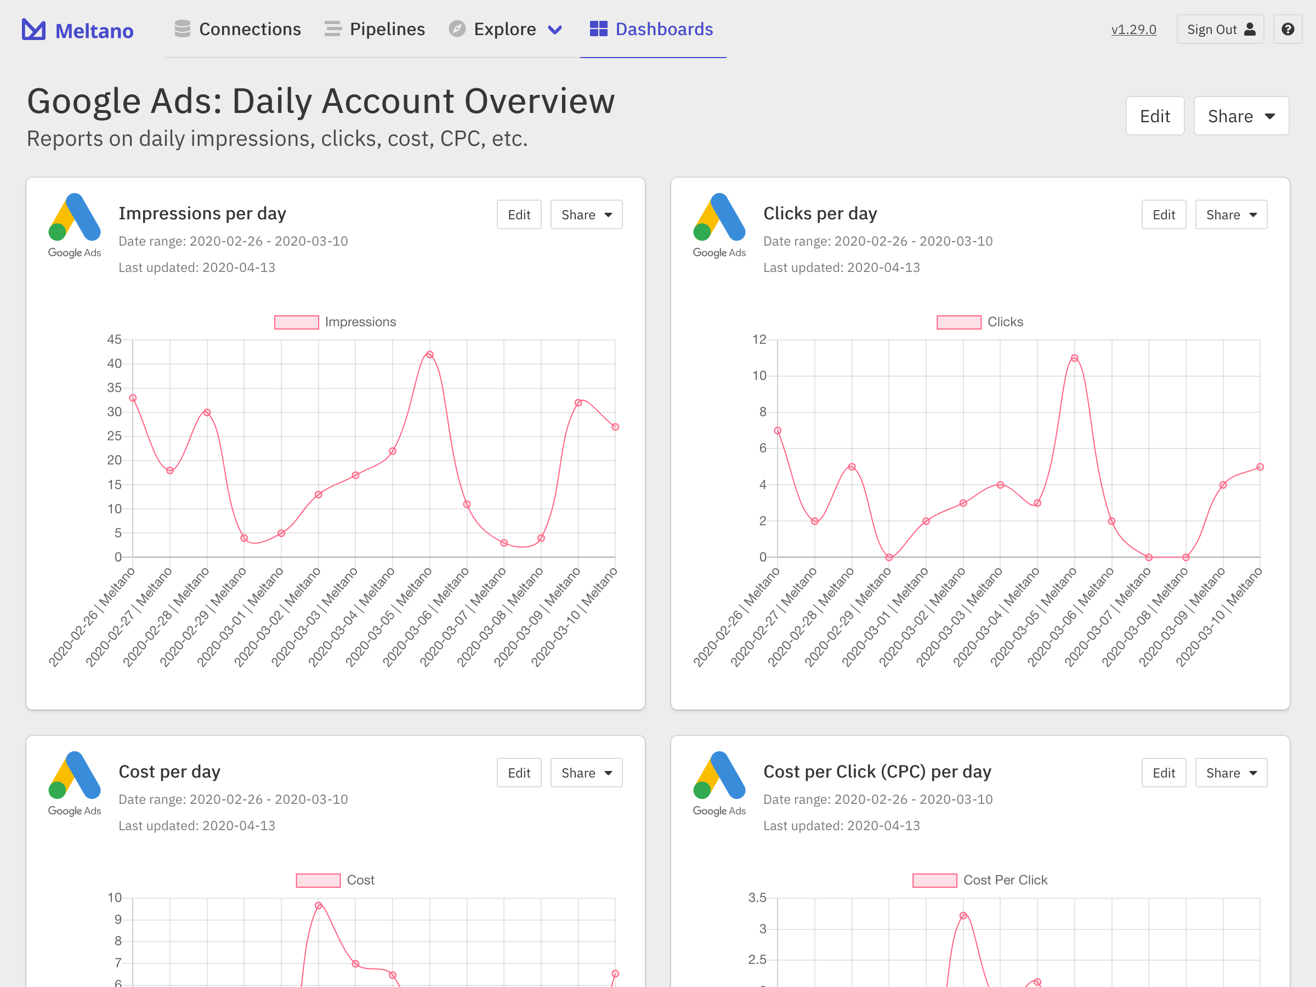Click the Connections database icon
Viewport: 1316px width, 987px height.
[183, 29]
